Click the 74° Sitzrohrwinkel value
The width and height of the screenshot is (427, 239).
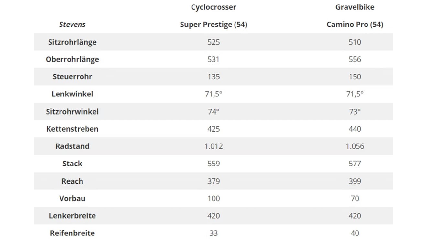(x=213, y=112)
